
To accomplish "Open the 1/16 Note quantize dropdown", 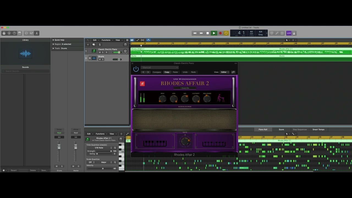I will [99, 148].
